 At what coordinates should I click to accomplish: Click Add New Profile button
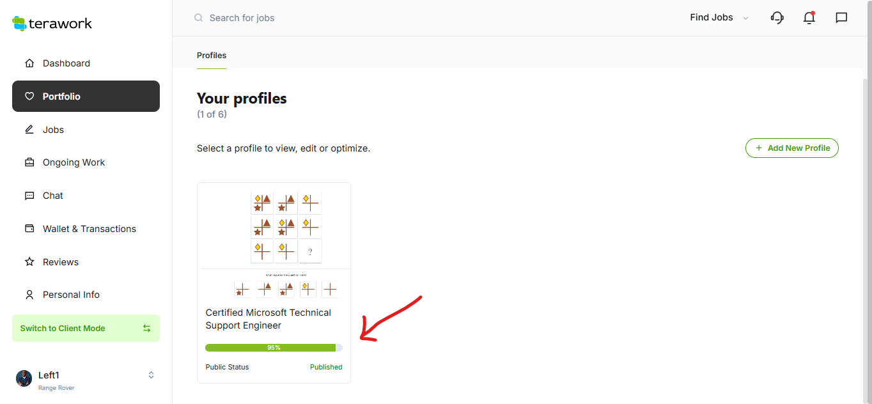coord(791,148)
